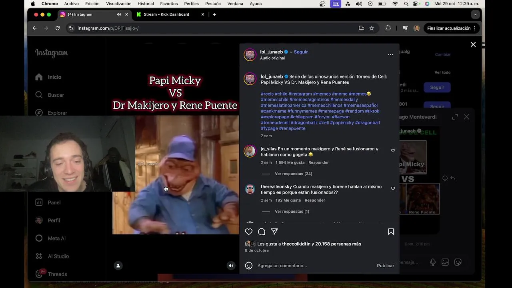The image size is (512, 288).
Task: Open Meta AI in the sidebar
Action: (51, 238)
